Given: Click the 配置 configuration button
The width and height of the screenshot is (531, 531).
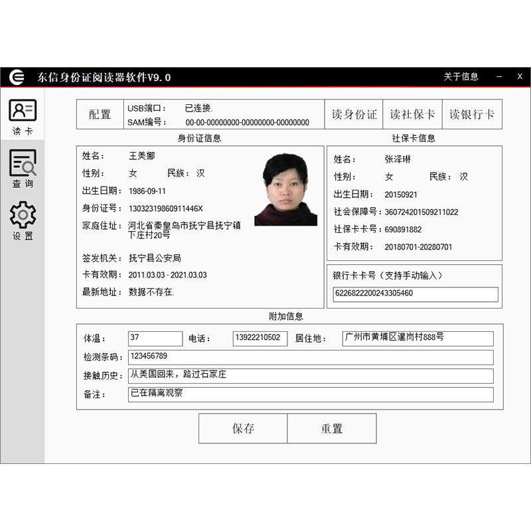Looking at the screenshot, I should (100, 114).
